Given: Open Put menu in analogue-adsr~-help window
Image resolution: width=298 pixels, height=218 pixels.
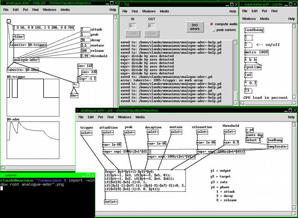Looking at the screenshot, I should (x=25, y=10).
